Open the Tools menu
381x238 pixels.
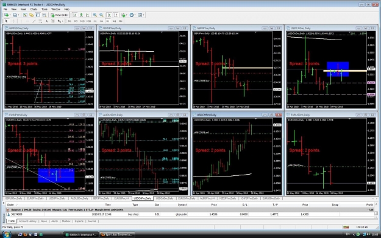point(45,9)
